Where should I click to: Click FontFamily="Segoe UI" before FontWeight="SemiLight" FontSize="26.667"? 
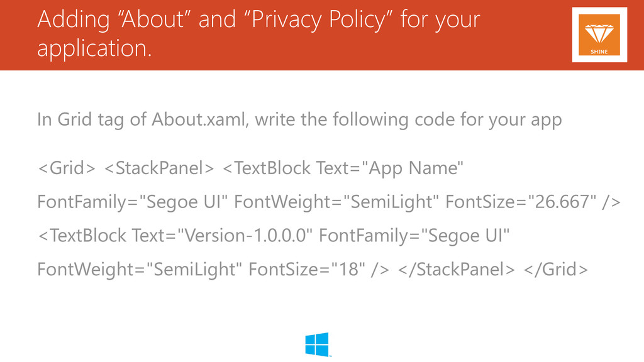pos(132,202)
